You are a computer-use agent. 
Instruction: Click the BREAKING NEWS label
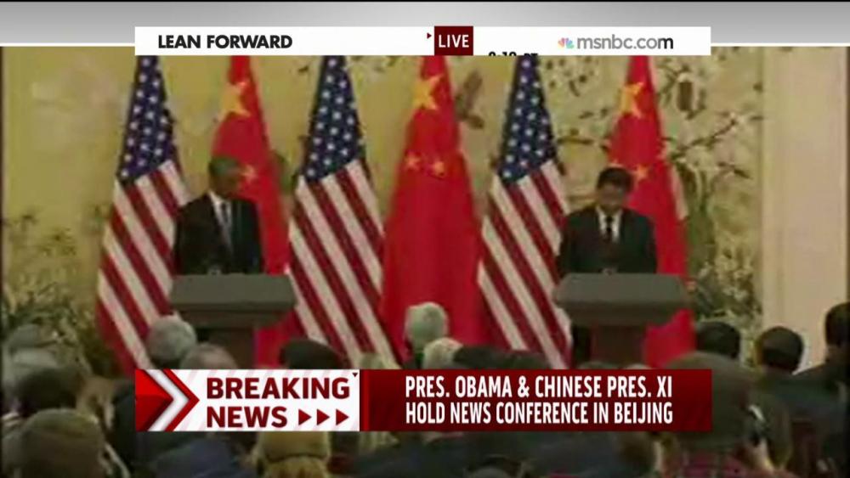coord(278,402)
